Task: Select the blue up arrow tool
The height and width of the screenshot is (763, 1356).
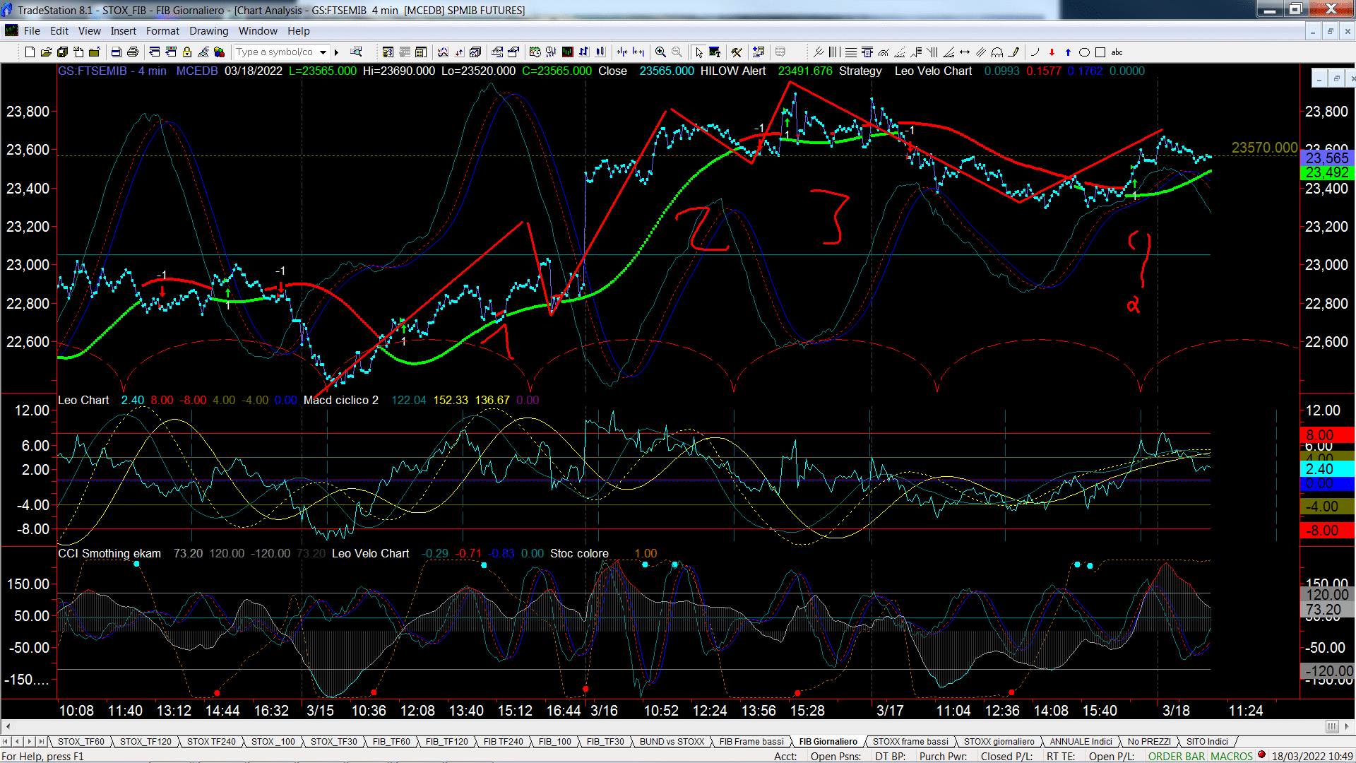Action: [1068, 52]
